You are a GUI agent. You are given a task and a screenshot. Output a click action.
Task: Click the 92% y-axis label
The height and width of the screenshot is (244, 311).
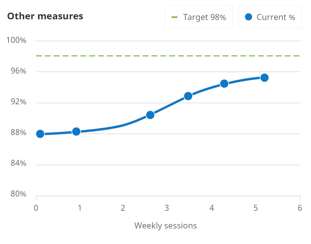[x=17, y=102]
